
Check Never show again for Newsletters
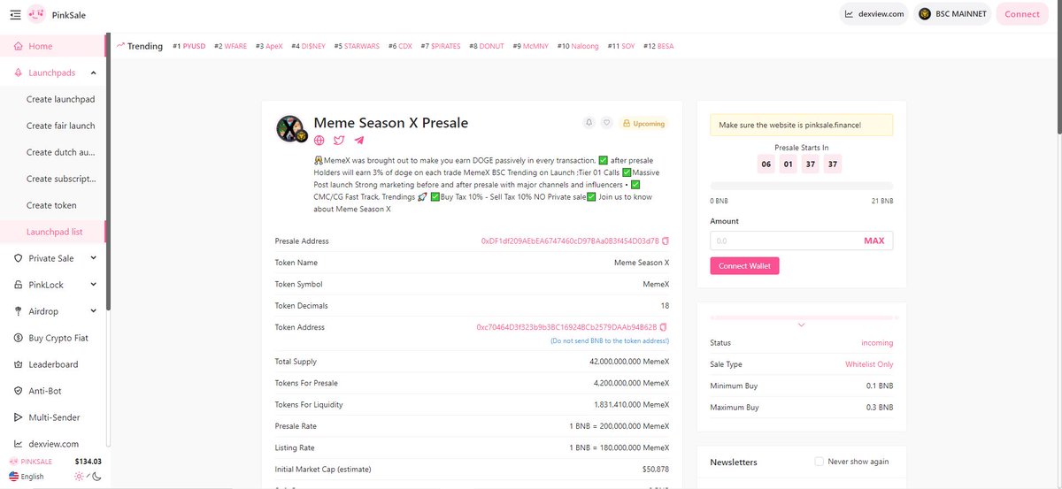[x=819, y=462]
